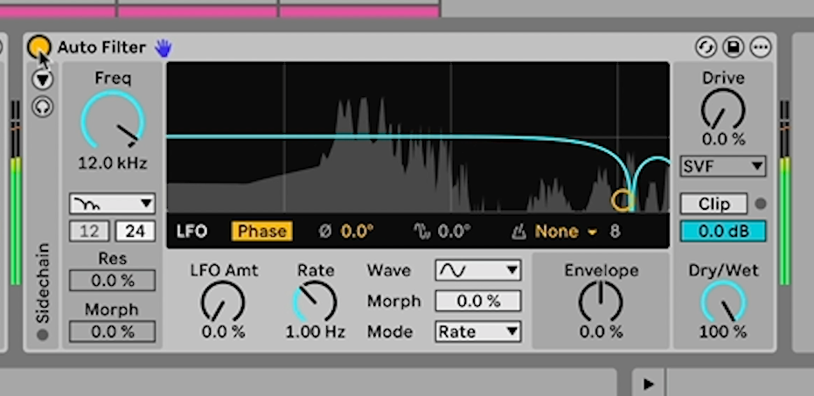Click the 1.00 Hz rate value

click(x=315, y=332)
